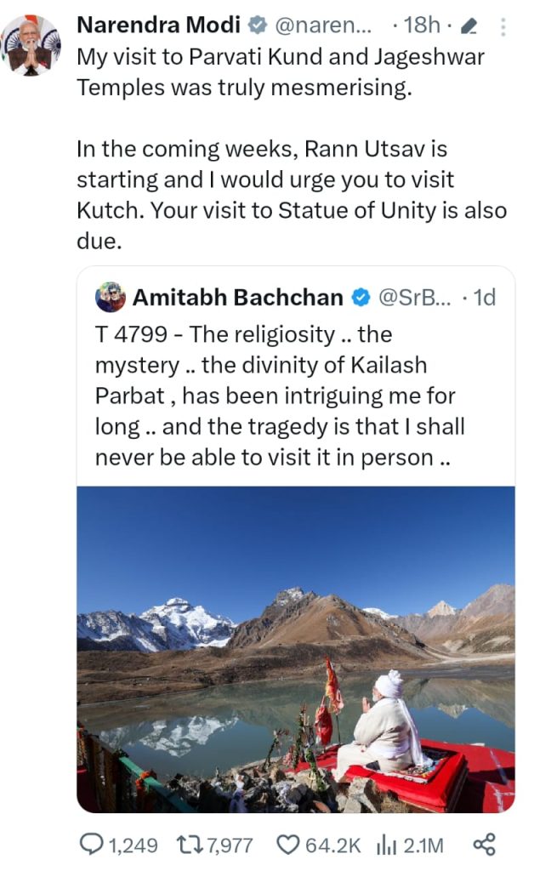This screenshot has height=871, width=534.
Task: Open the three-dot more options menu
Action: tap(503, 26)
